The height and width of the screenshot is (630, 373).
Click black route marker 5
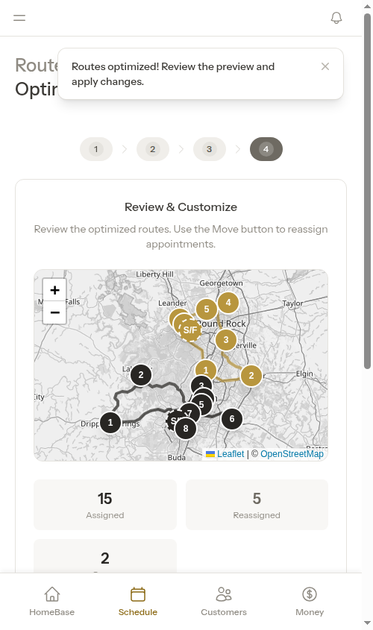pyautogui.click(x=201, y=405)
